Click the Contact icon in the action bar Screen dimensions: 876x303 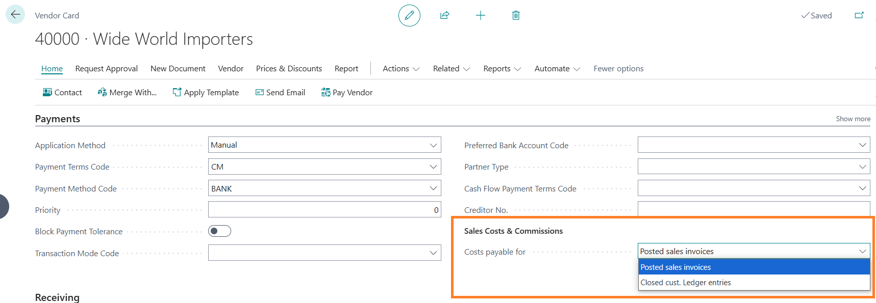47,92
